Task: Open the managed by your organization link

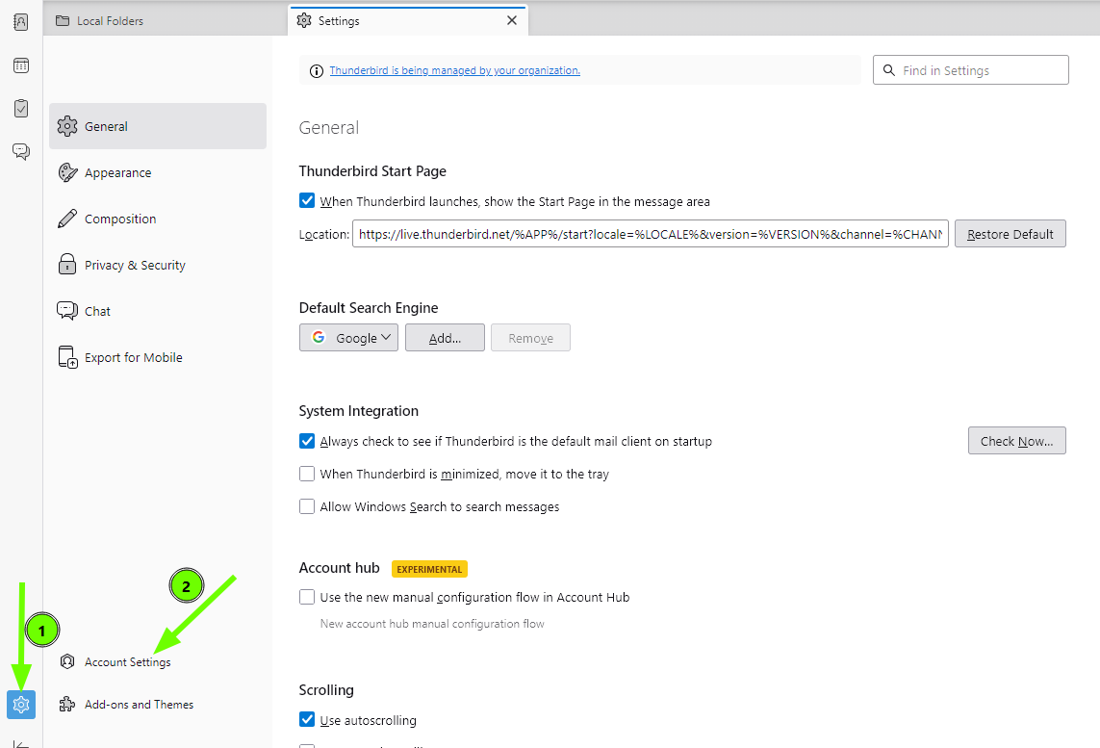Action: pos(454,70)
